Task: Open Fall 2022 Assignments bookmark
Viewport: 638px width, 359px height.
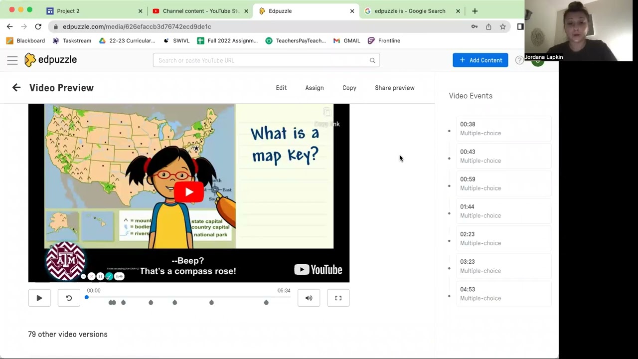Action: click(x=227, y=41)
